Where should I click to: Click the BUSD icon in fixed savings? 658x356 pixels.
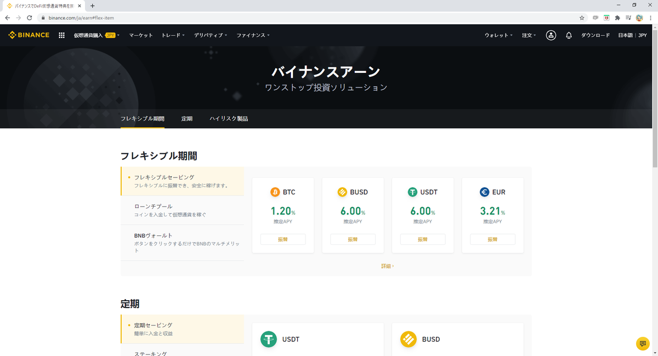(x=409, y=340)
